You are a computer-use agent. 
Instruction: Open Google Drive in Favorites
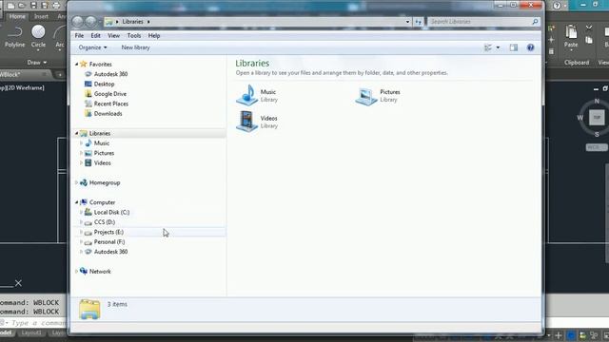(110, 94)
